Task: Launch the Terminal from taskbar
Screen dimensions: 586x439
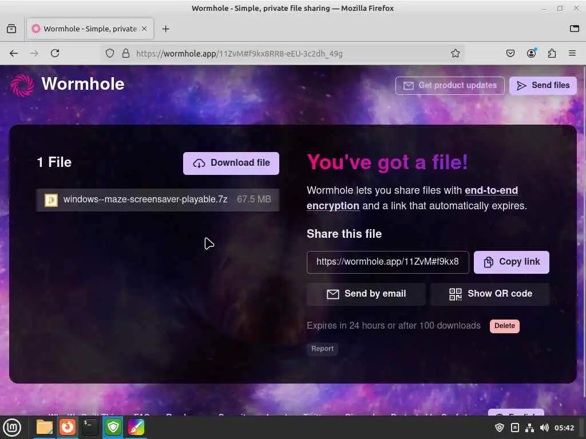Action: 90,427
